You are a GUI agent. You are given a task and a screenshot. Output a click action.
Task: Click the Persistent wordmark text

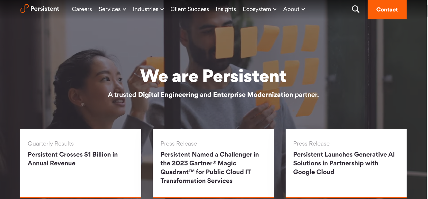click(45, 9)
